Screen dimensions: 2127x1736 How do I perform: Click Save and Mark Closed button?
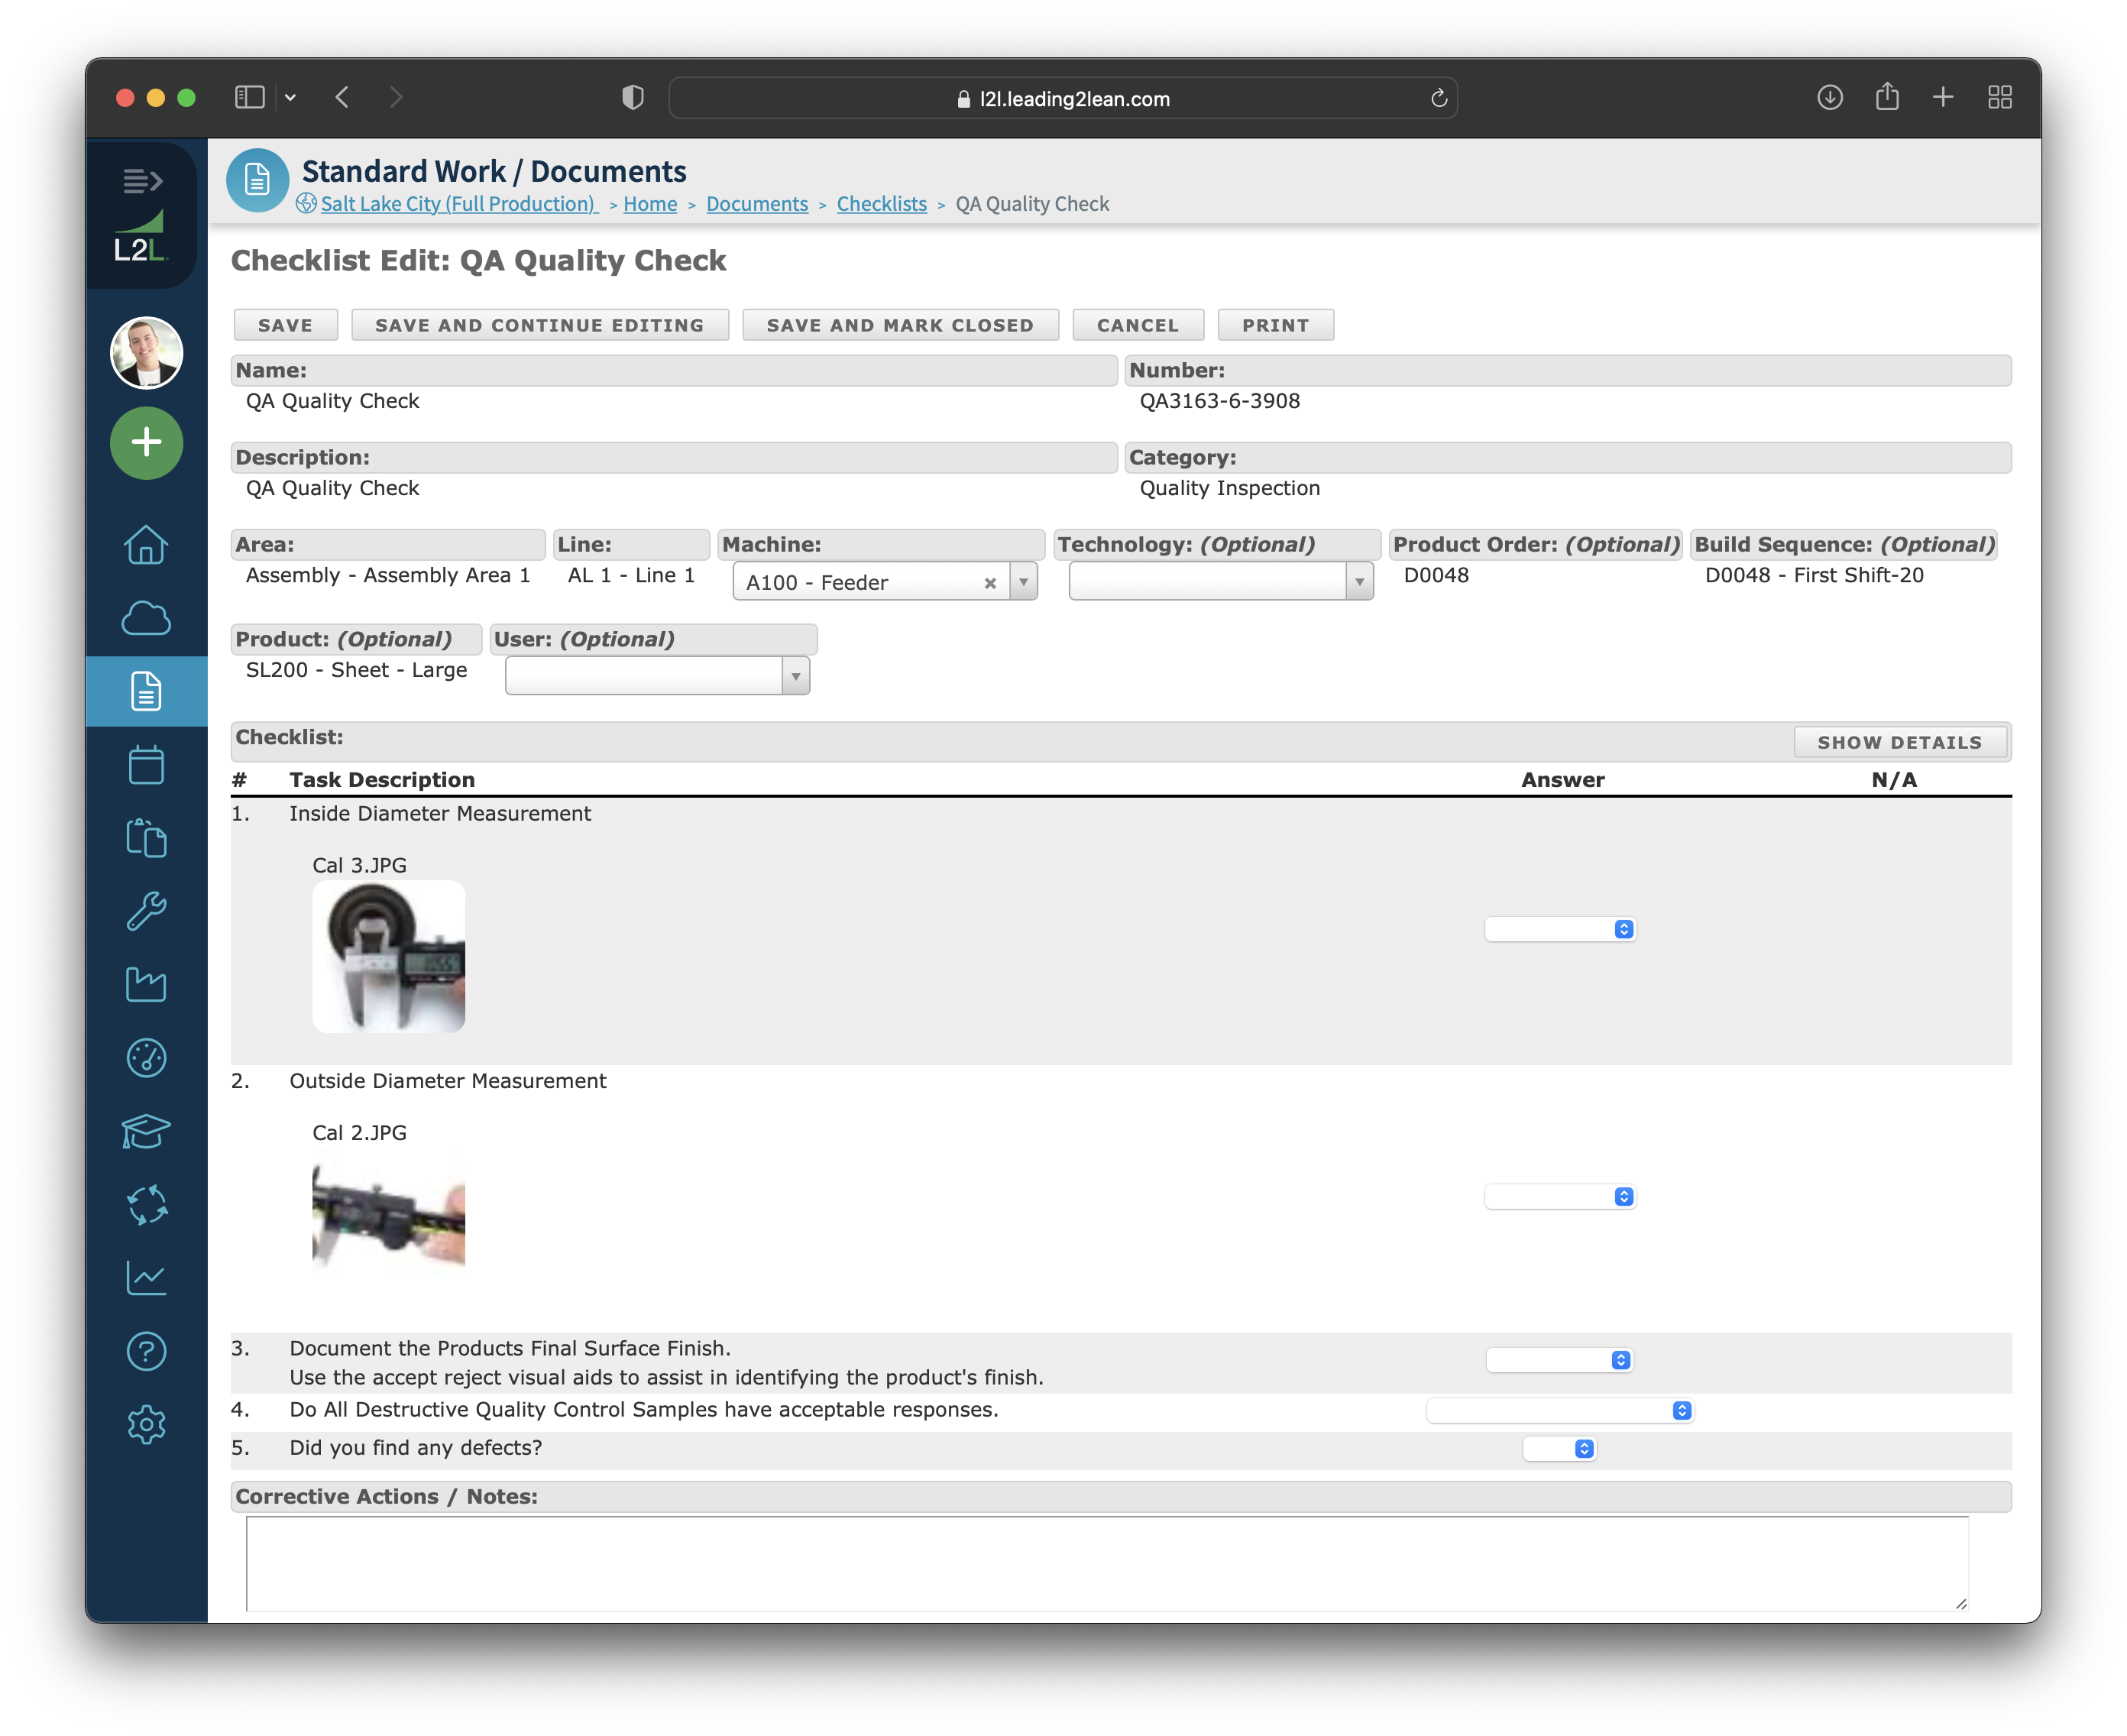coord(900,325)
